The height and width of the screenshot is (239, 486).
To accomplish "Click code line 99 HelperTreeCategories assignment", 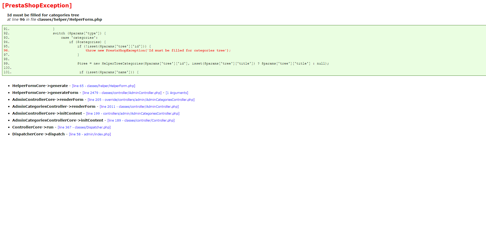I will tap(203, 64).
